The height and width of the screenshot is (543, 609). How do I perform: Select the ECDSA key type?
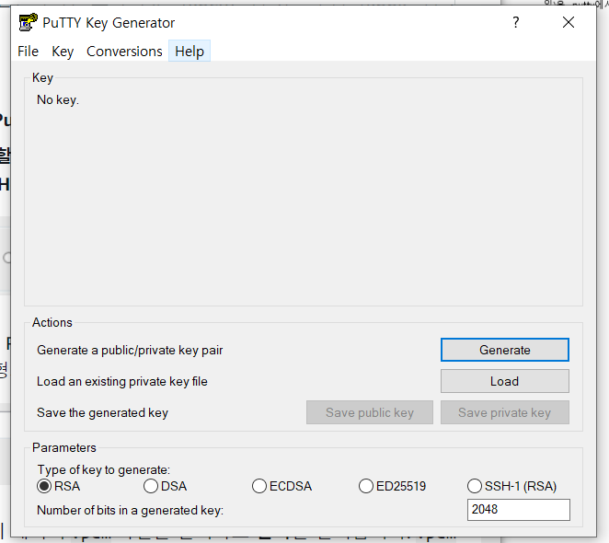[282, 486]
